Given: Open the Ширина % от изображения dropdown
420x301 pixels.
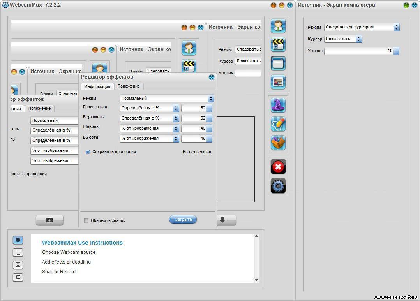Looking at the screenshot, I should coord(149,128).
